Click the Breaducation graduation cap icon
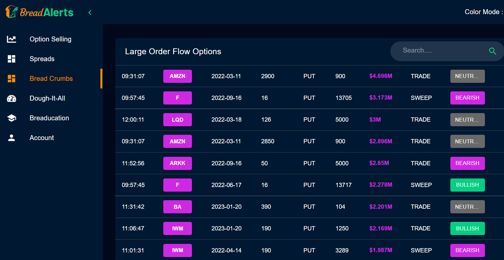504x260 pixels. coord(12,118)
